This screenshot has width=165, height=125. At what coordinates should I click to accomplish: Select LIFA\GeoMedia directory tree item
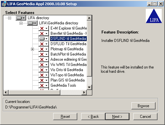click(x=59, y=23)
